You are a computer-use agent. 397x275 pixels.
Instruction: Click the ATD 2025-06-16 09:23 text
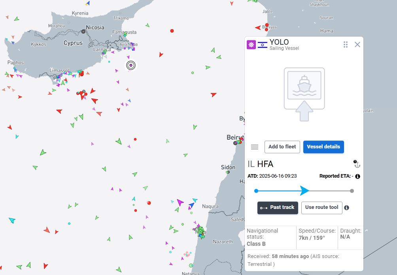click(x=272, y=176)
